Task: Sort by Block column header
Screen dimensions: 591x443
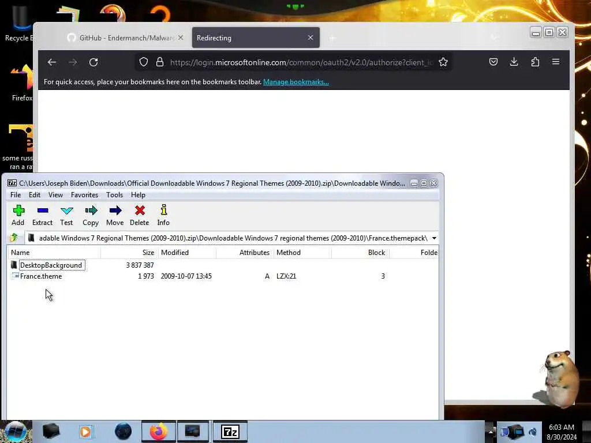Action: coord(360,253)
